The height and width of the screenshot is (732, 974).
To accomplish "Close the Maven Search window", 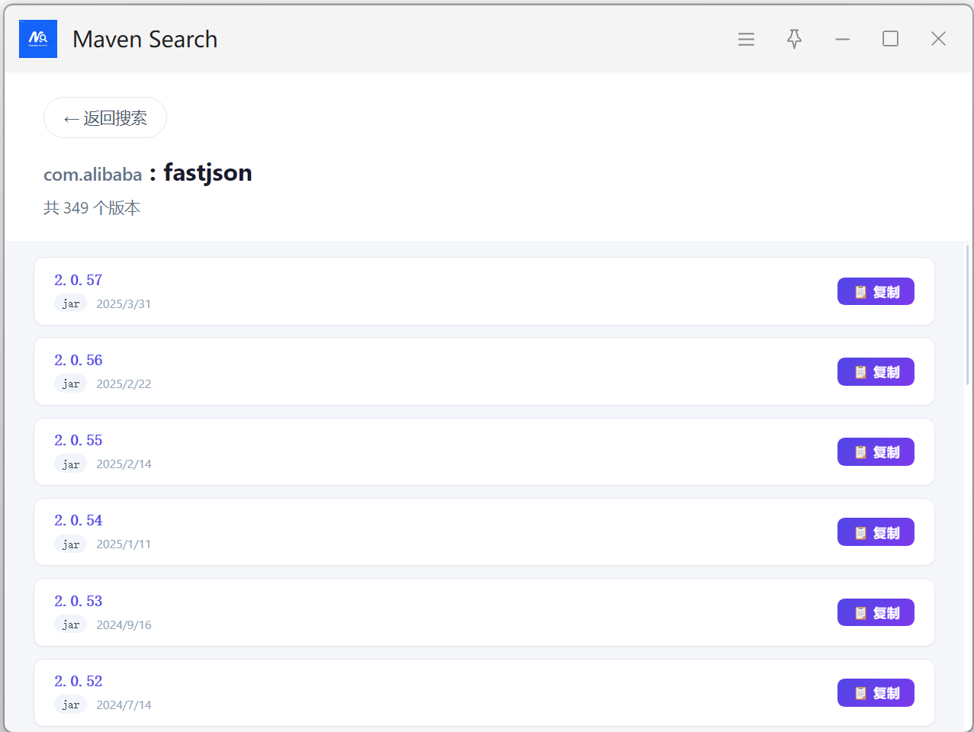I will 938,39.
